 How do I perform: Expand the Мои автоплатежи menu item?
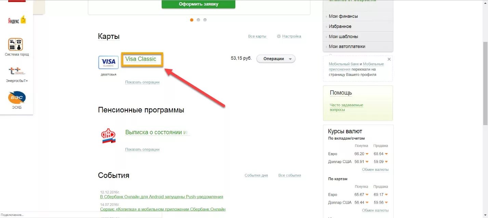358,46
